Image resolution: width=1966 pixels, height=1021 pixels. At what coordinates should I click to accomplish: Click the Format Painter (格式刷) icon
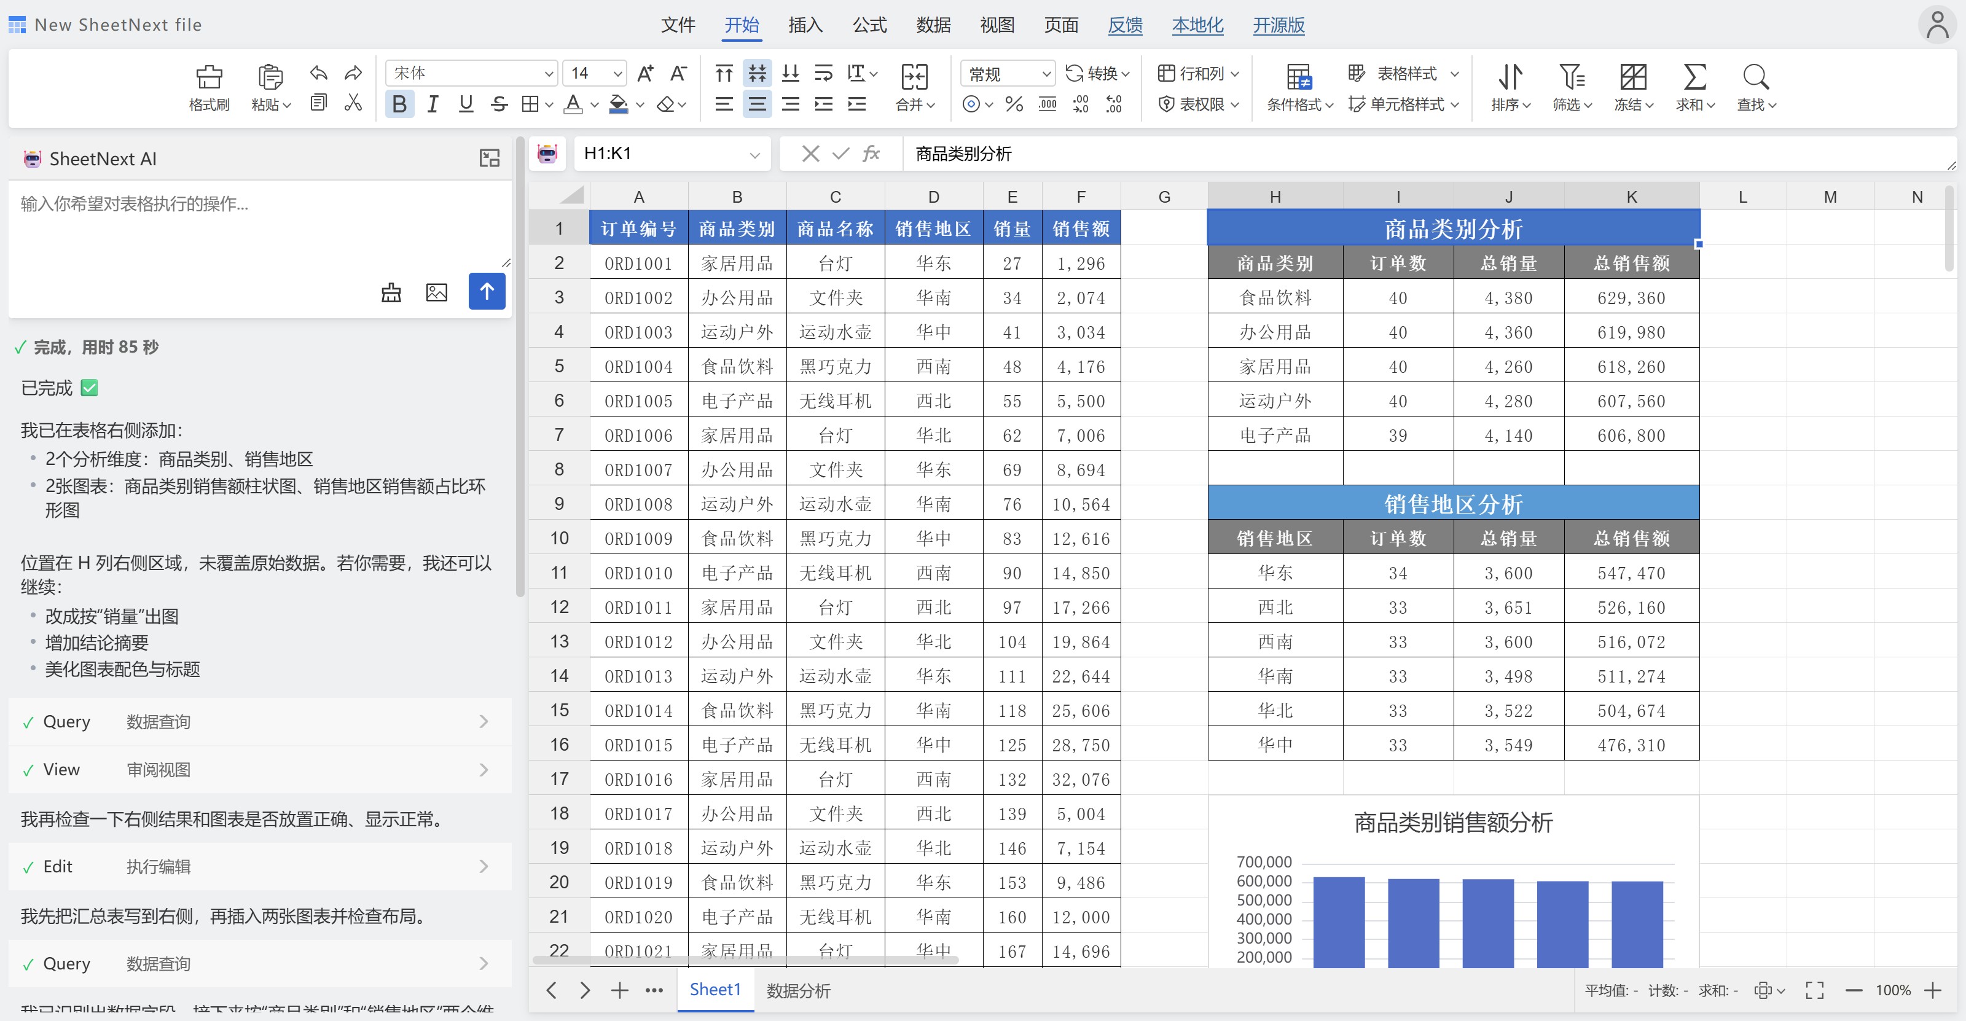[x=208, y=77]
